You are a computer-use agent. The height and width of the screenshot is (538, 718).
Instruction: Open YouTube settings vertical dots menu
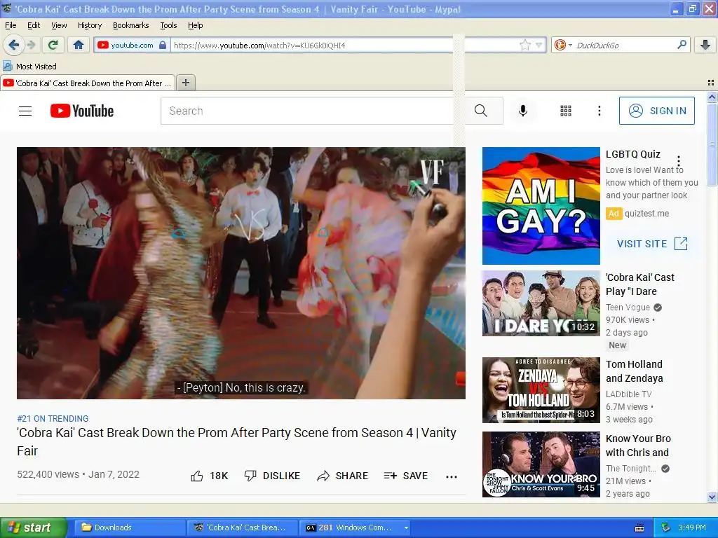click(x=599, y=111)
